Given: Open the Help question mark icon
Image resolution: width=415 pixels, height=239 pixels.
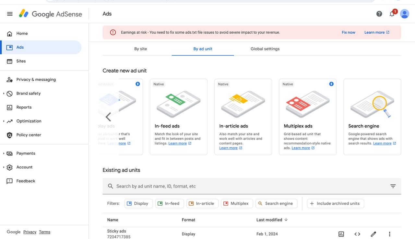Looking at the screenshot, I should pos(379,14).
